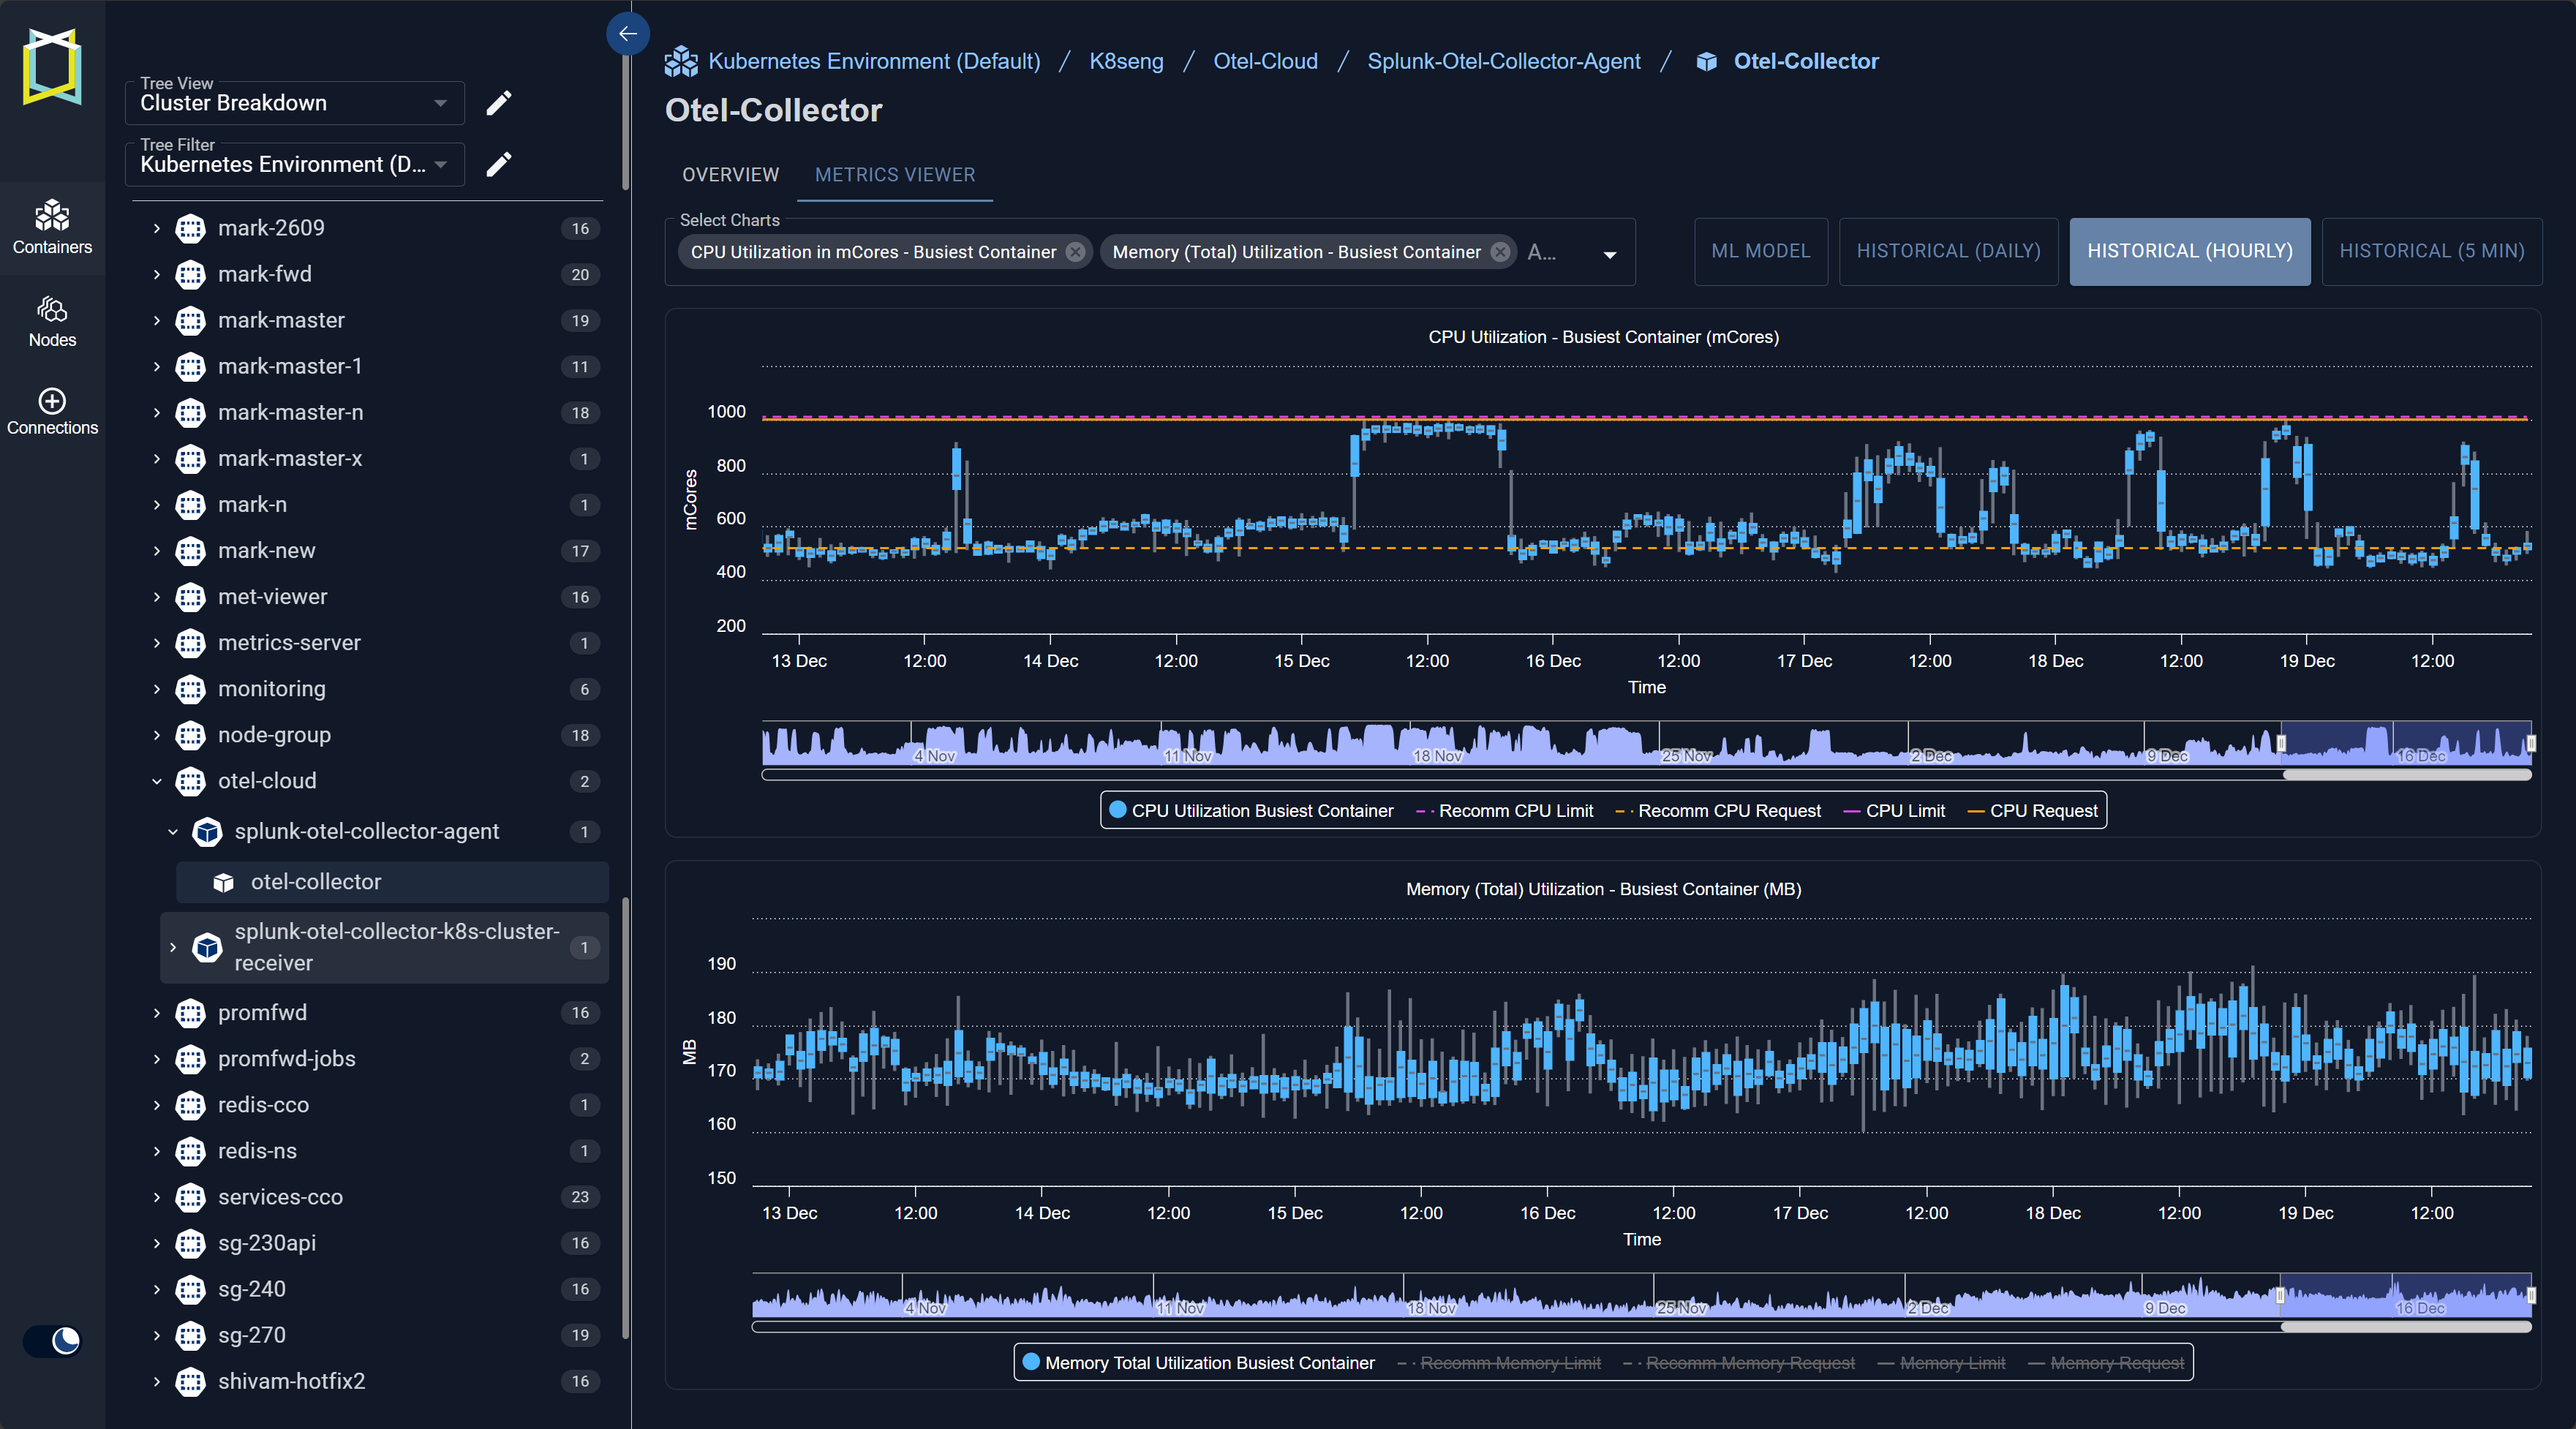Click the otel-collector container cube icon
The width and height of the screenshot is (2576, 1429).
point(223,882)
